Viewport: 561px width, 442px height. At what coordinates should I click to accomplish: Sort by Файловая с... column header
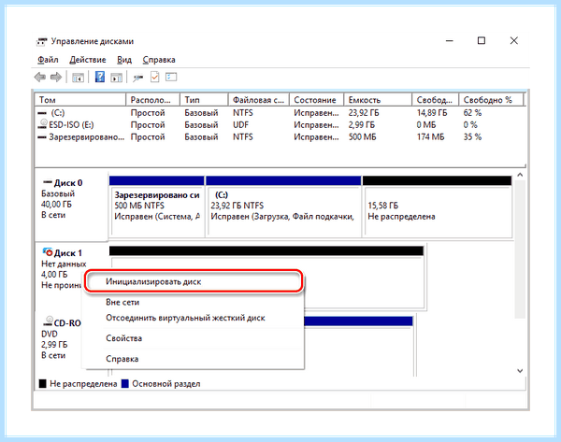(259, 100)
